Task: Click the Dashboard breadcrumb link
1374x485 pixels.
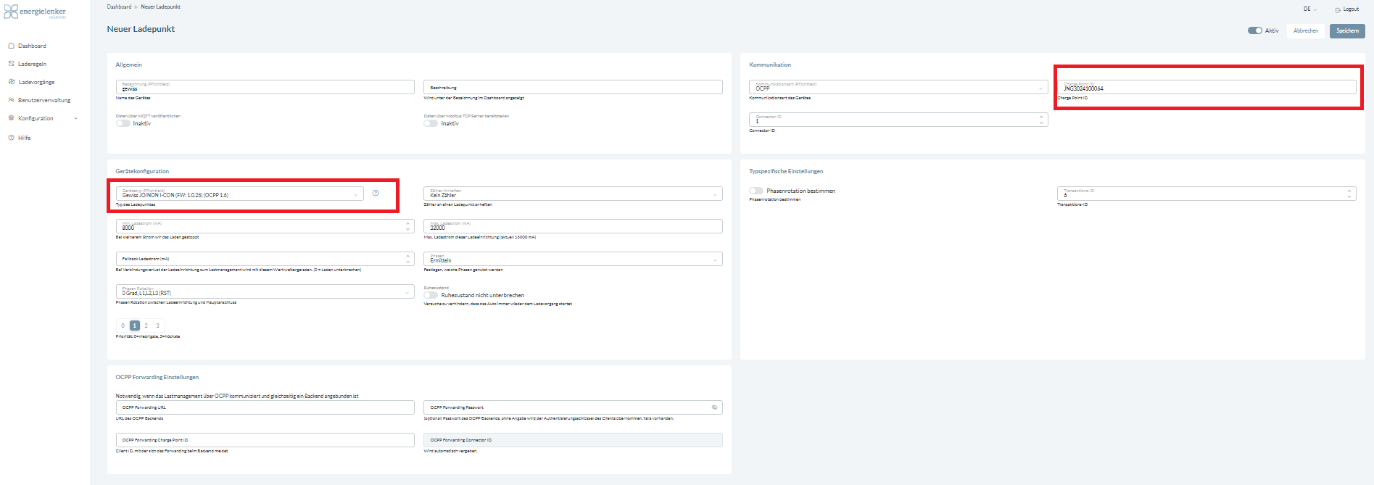Action: point(119,7)
